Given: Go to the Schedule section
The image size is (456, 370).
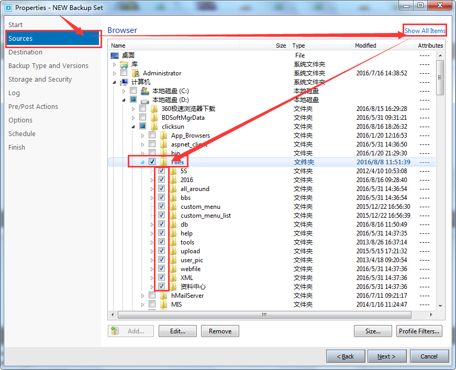Looking at the screenshot, I should coord(22,134).
